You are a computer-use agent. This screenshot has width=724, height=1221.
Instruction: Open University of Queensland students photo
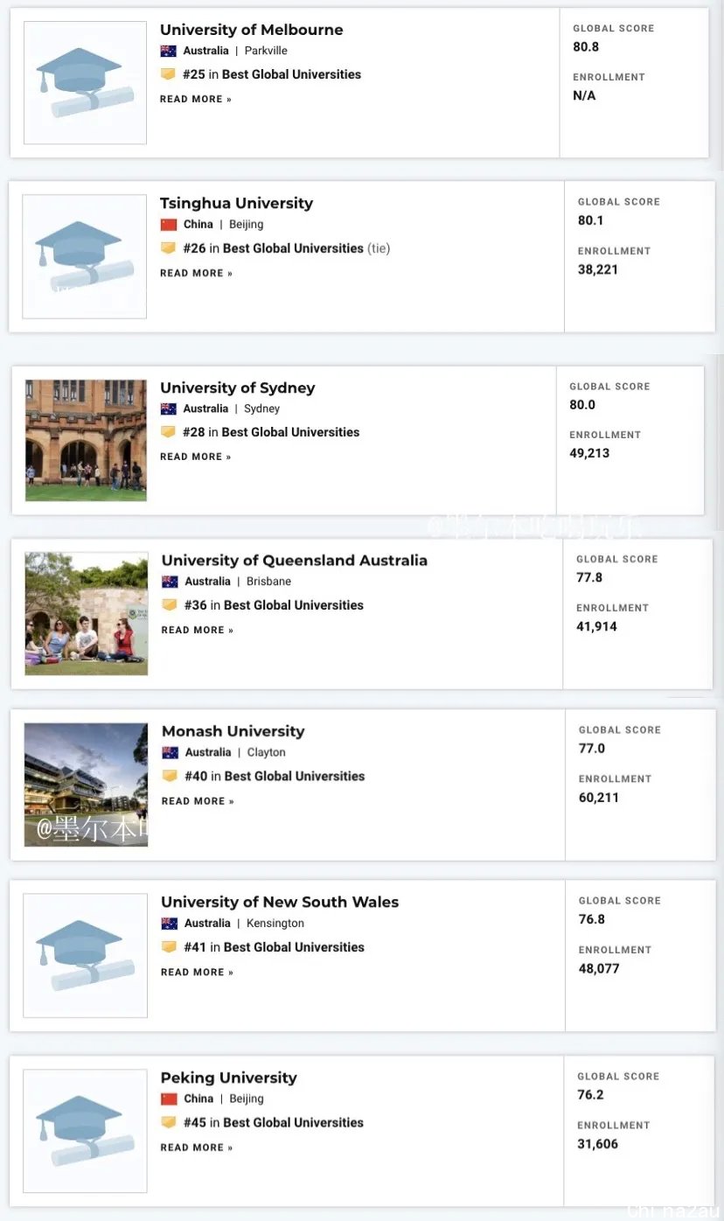(86, 613)
